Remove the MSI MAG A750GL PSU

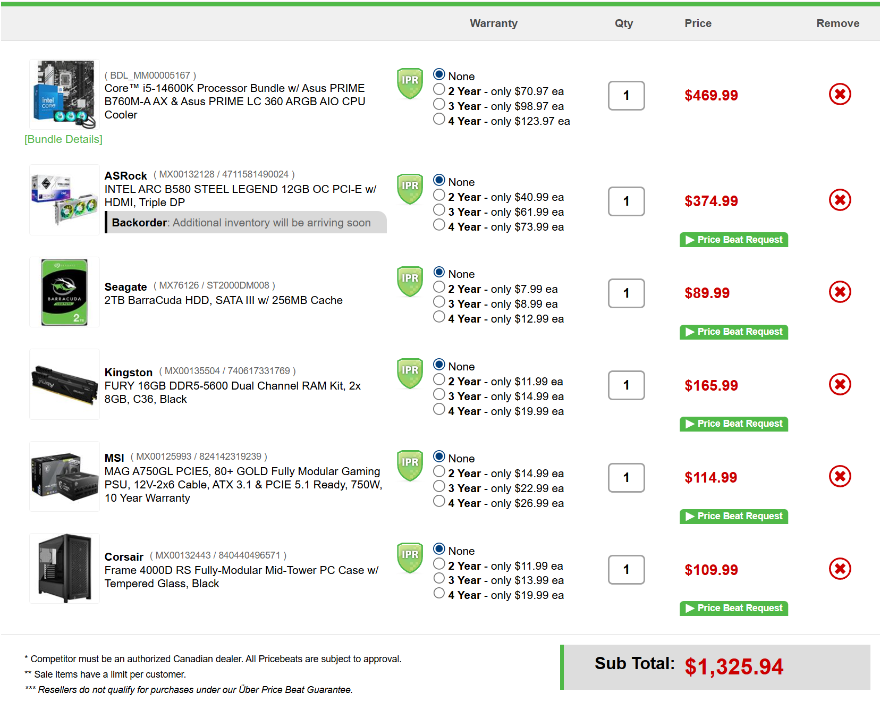click(840, 477)
